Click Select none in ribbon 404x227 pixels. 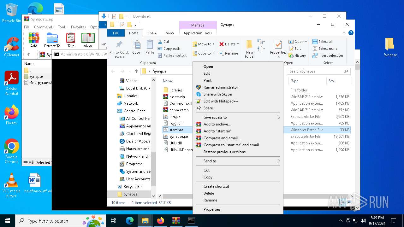pos(325,49)
